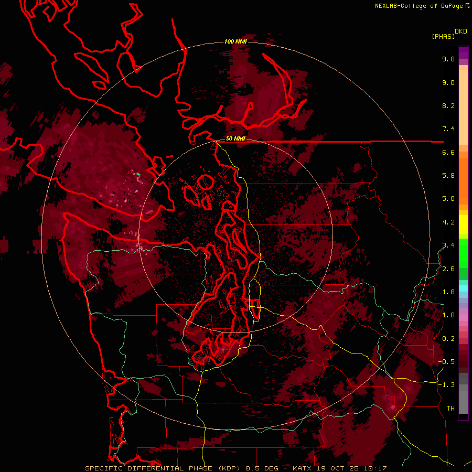Click the 2.6 scale value
This screenshot has width=472, height=472.
[448, 269]
